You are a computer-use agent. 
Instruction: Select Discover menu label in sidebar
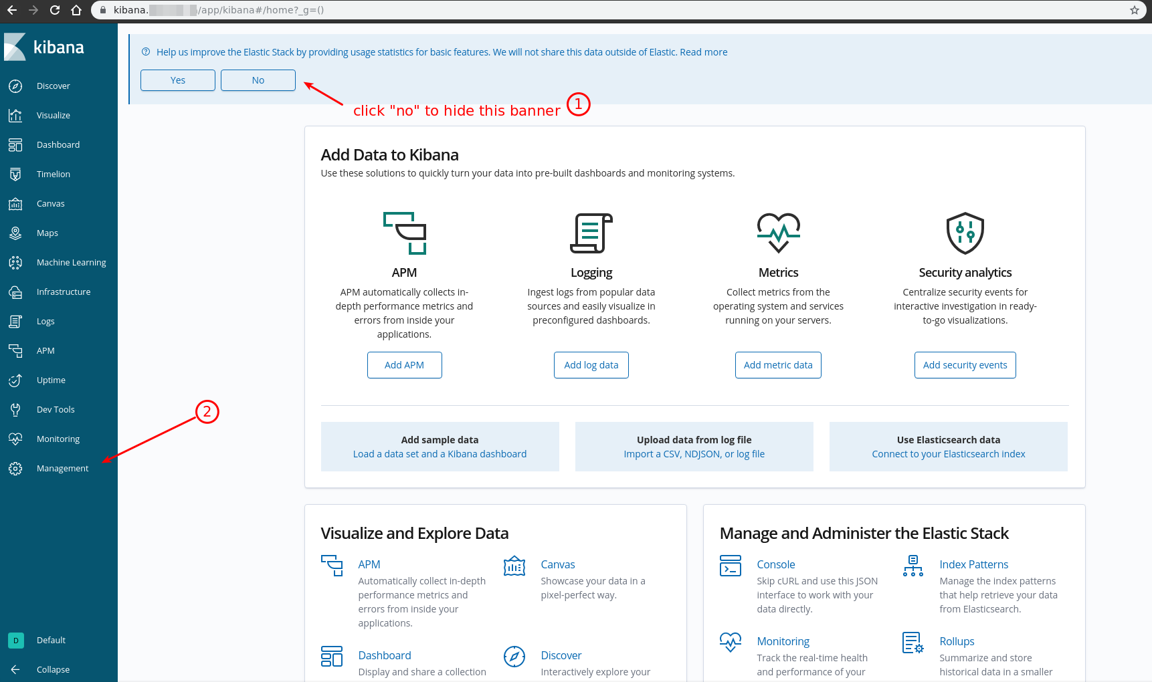[x=54, y=86]
